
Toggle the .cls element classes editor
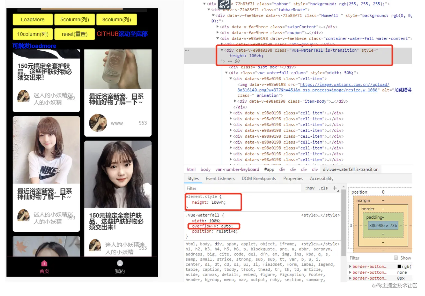point(323,188)
